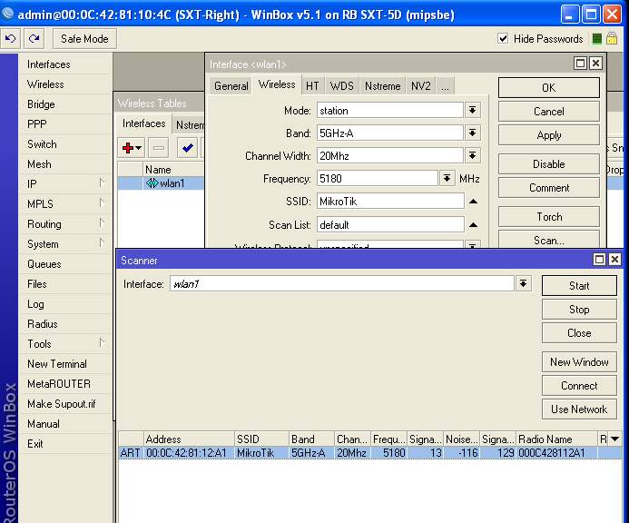Image resolution: width=629 pixels, height=523 pixels.
Task: Click the New Window button in Scanner
Action: pyautogui.click(x=579, y=362)
